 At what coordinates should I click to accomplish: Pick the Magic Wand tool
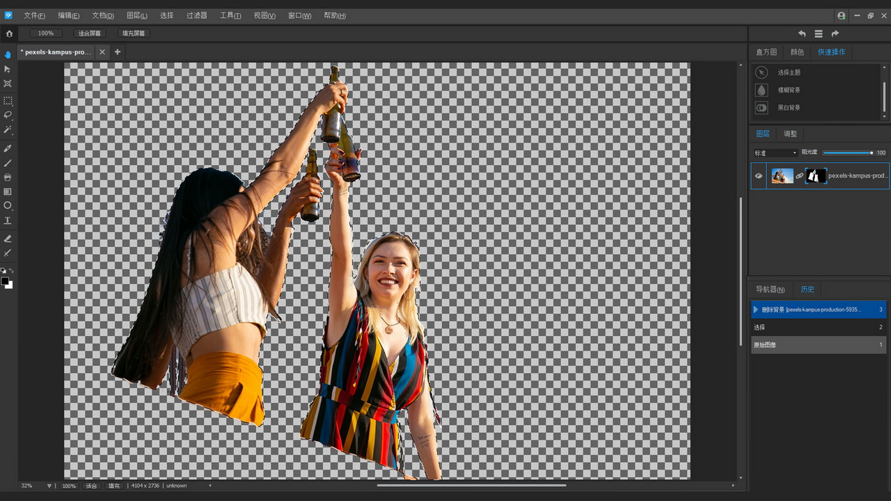point(8,130)
